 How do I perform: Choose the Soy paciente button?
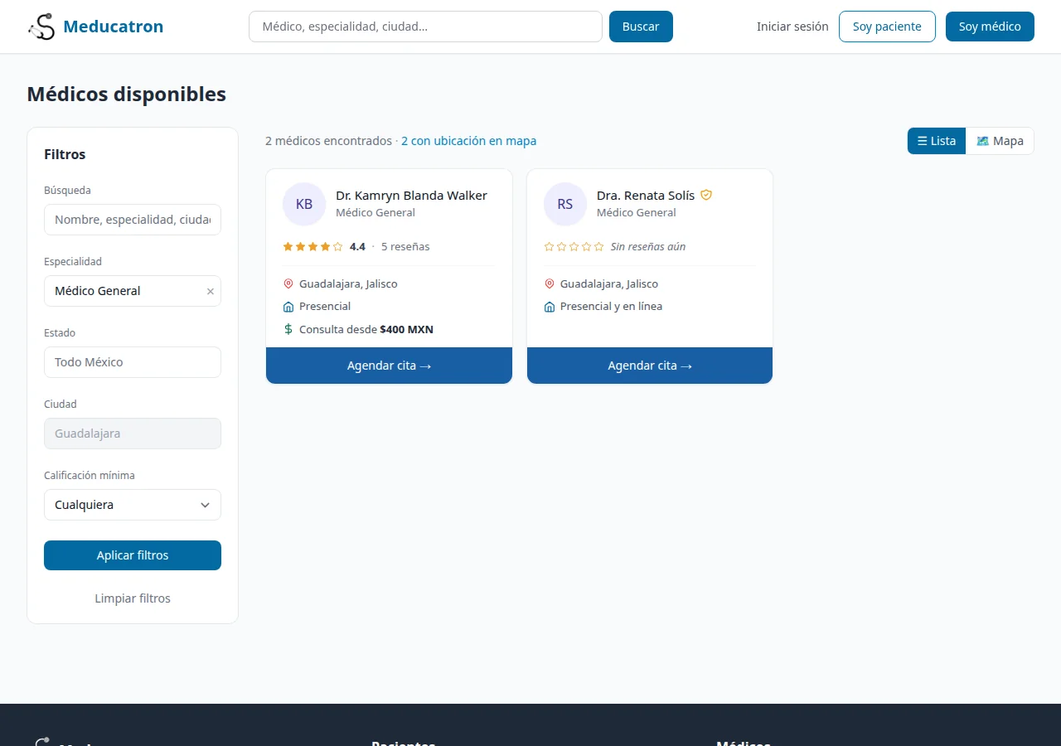(x=887, y=27)
